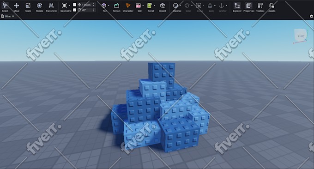This screenshot has width=314, height=169.
Task: Open the Toolbox panel
Action: coord(260,7)
